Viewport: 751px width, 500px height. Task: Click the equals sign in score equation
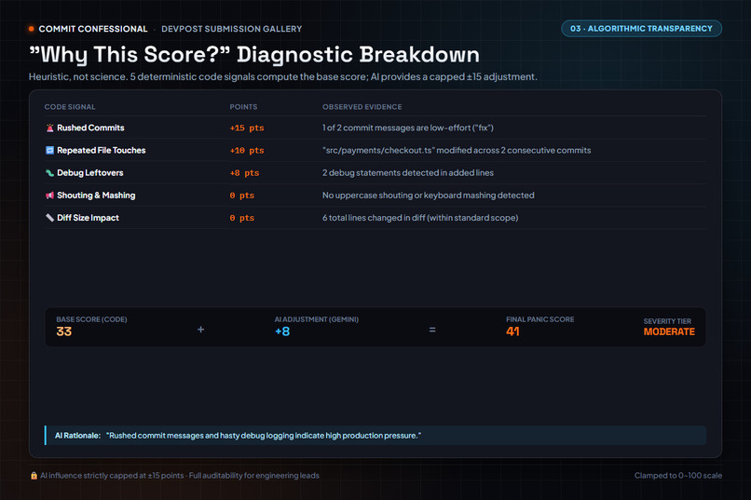click(x=432, y=330)
